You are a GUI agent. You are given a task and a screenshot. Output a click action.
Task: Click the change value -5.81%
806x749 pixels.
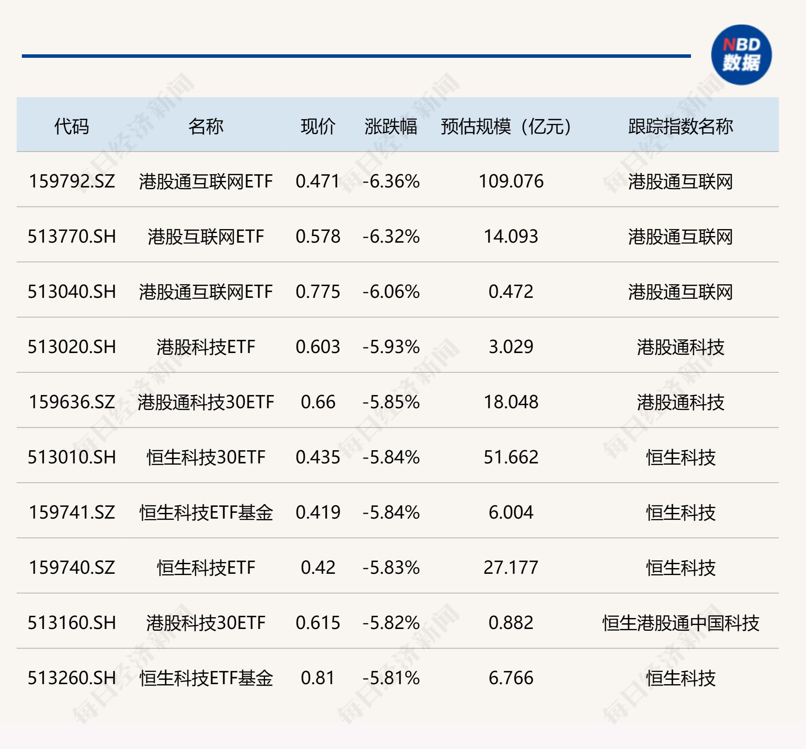(391, 678)
